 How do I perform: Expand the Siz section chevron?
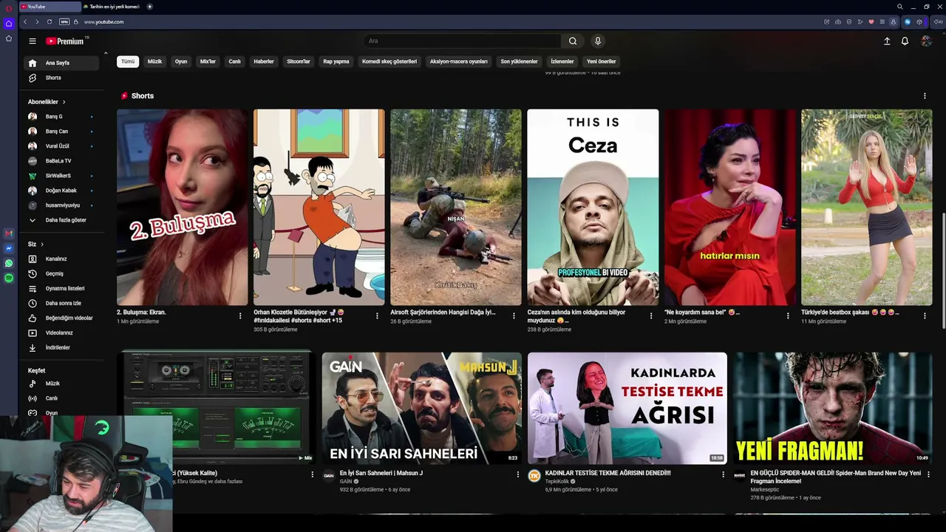click(x=42, y=245)
